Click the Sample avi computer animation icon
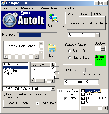Screen dimensions: 109x114 click(53, 18)
